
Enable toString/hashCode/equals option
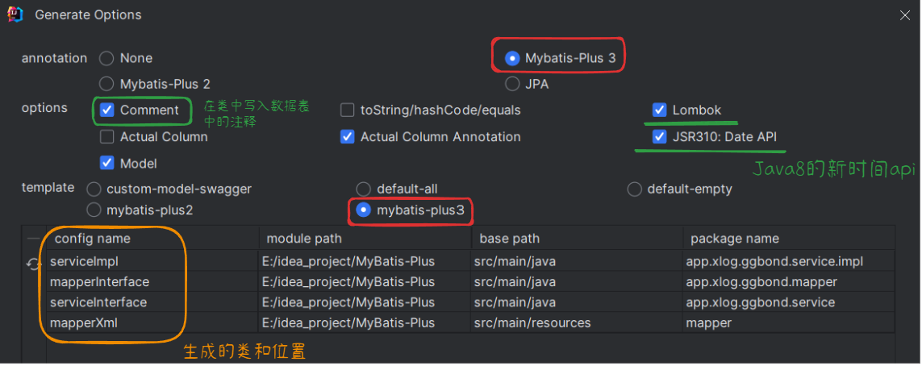coord(347,110)
